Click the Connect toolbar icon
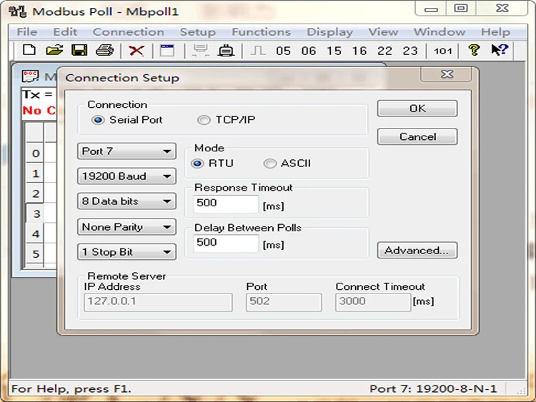536x402 pixels. click(201, 51)
